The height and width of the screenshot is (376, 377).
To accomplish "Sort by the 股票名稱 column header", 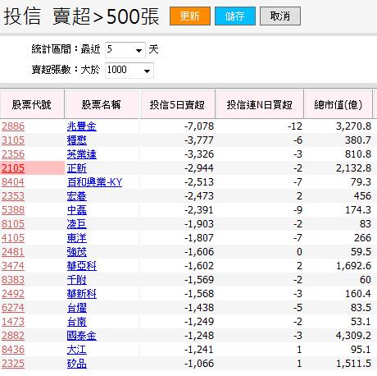I will (102, 104).
